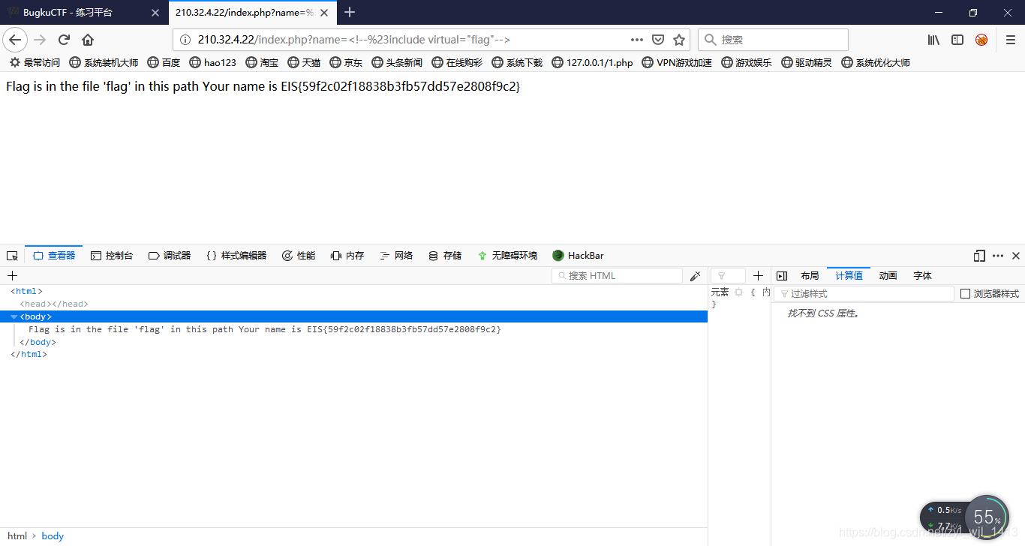
Task: Toggle the sidebar view icon
Action: point(957,40)
